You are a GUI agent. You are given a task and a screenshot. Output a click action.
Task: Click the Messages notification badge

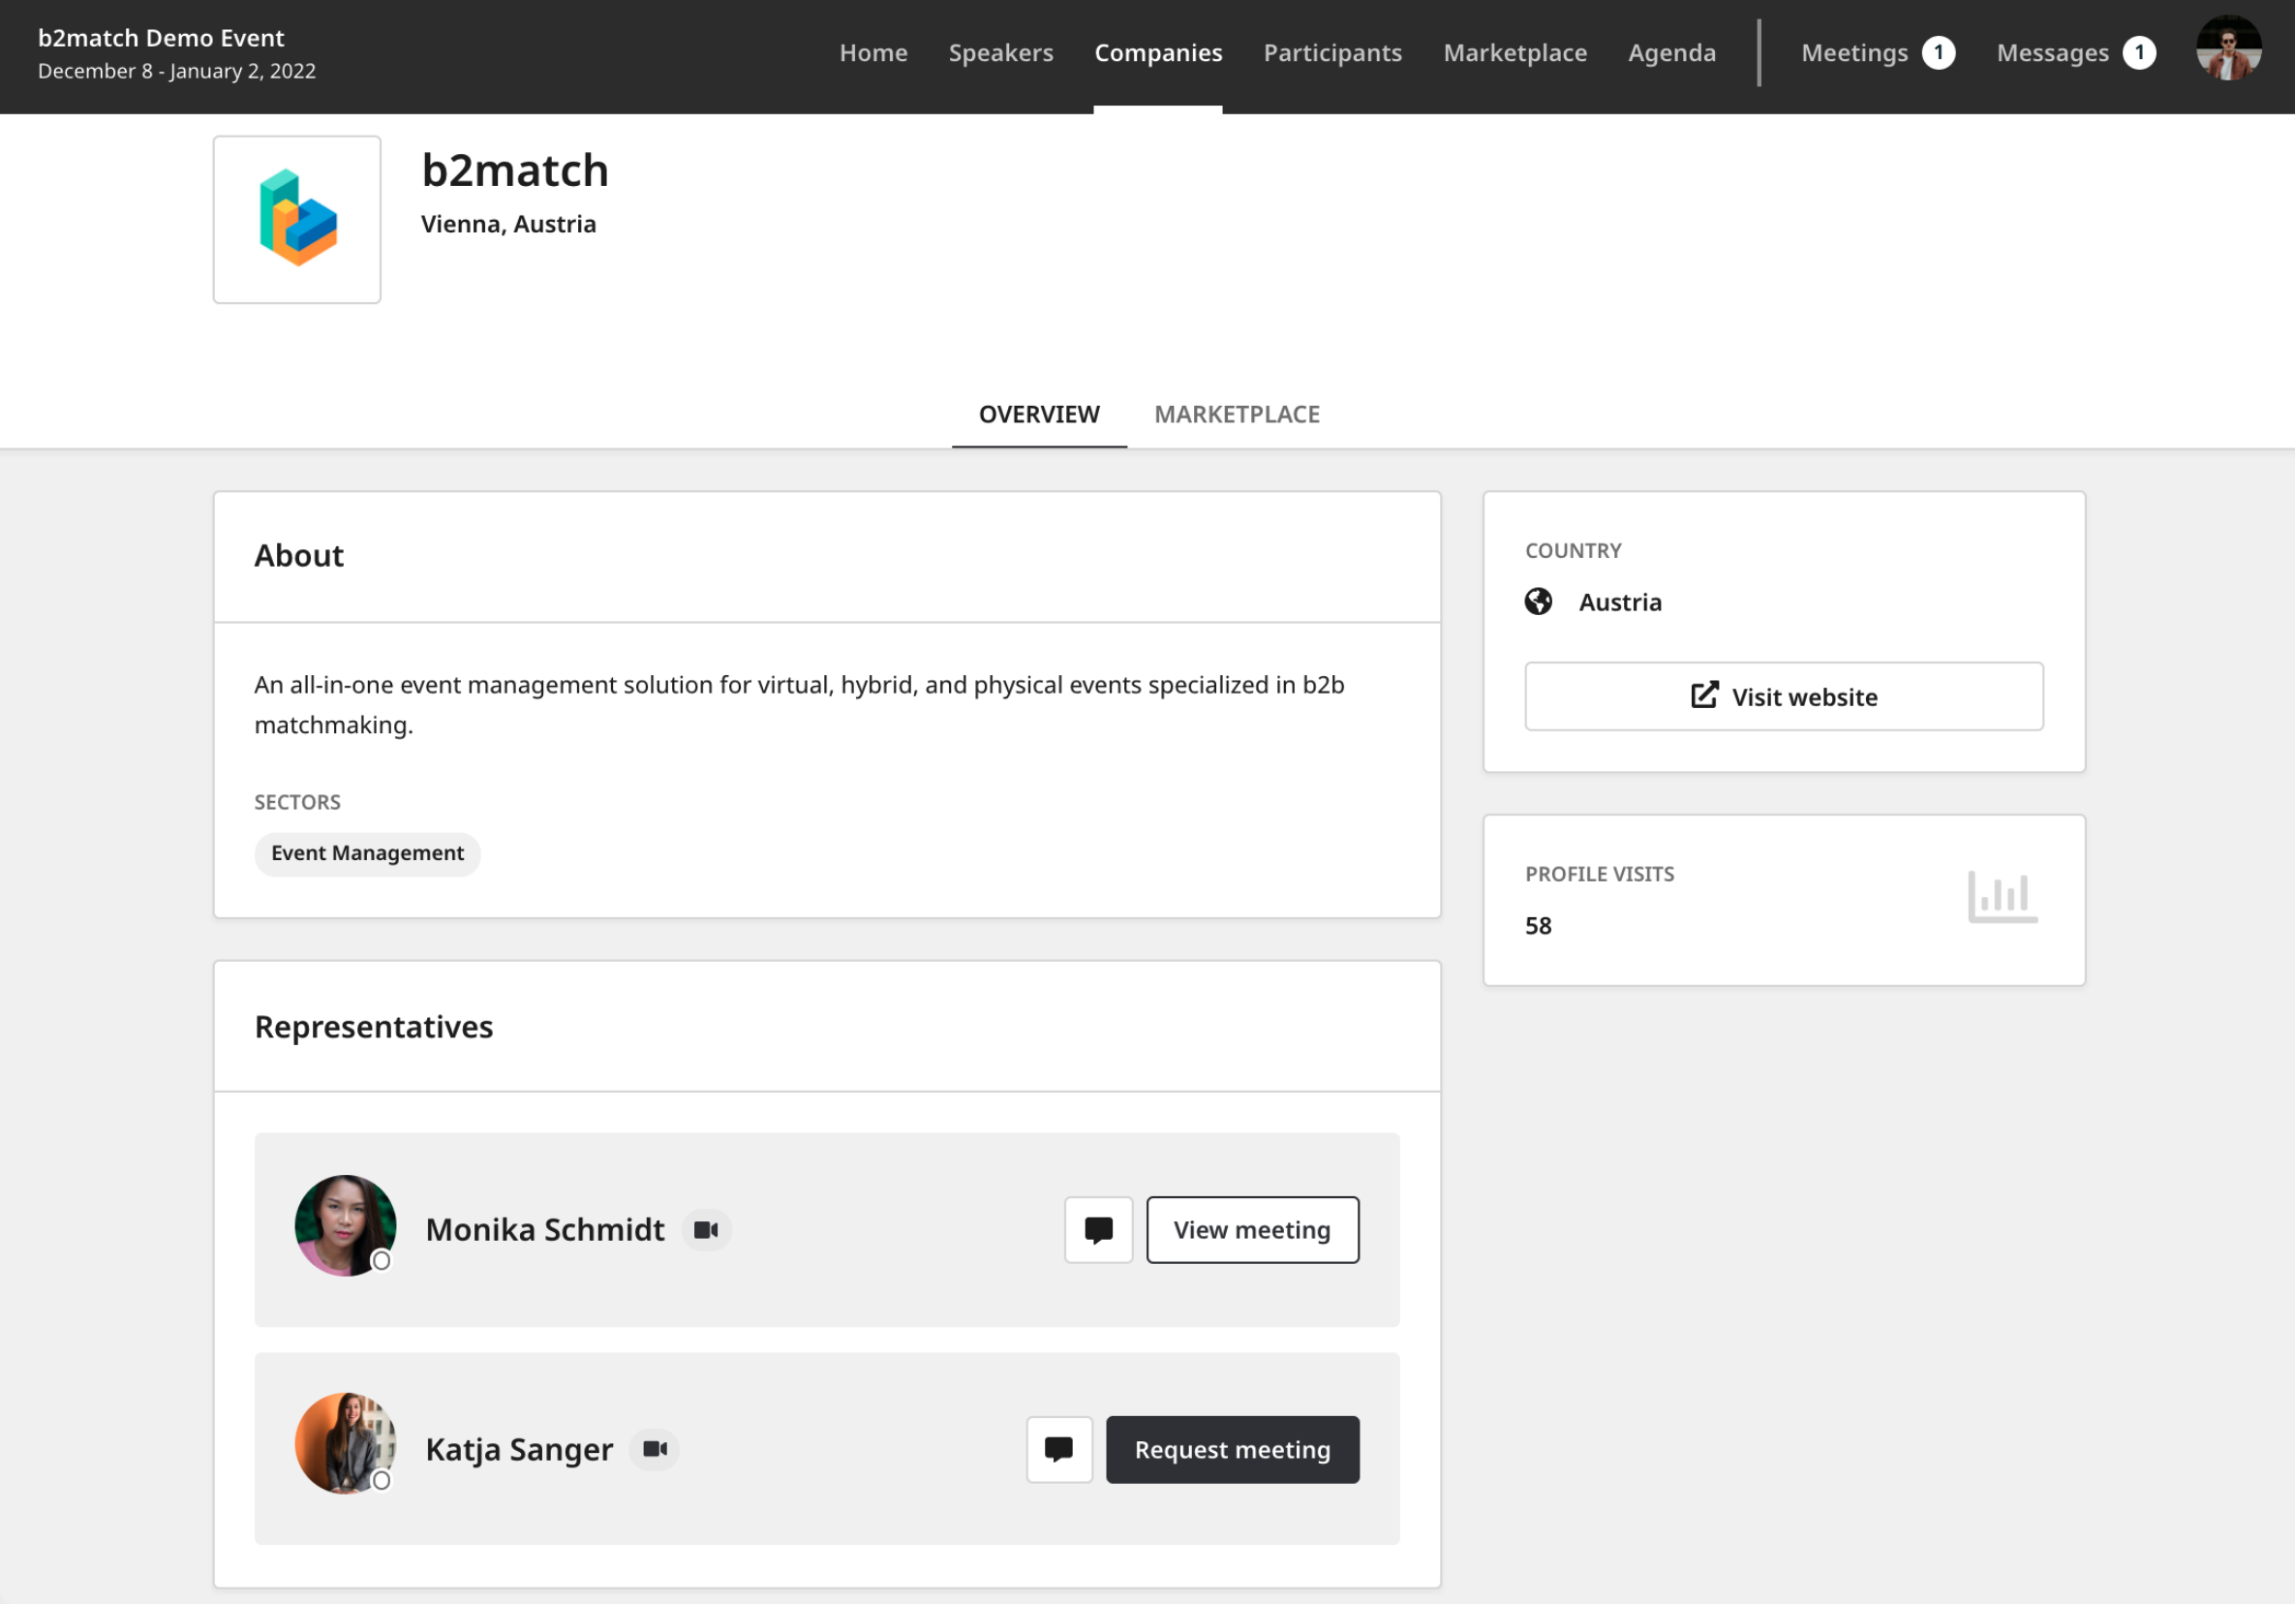(2139, 53)
